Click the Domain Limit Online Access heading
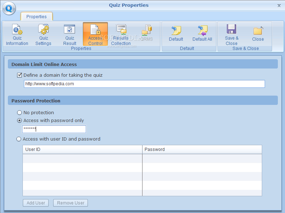The width and height of the screenshot is (285, 213). pyautogui.click(x=44, y=65)
